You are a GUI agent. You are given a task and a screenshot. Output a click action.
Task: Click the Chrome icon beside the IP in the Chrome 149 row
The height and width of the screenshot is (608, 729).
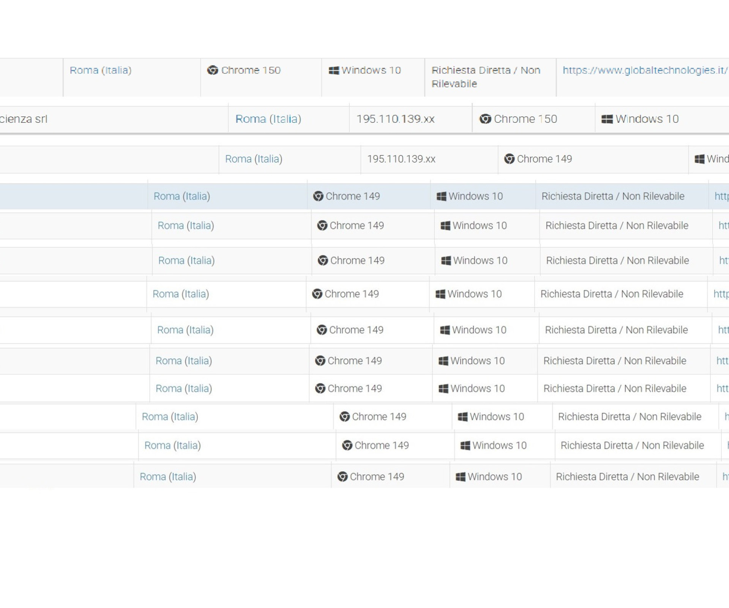pyautogui.click(x=509, y=159)
